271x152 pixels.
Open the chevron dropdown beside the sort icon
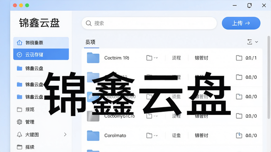coord(257,42)
